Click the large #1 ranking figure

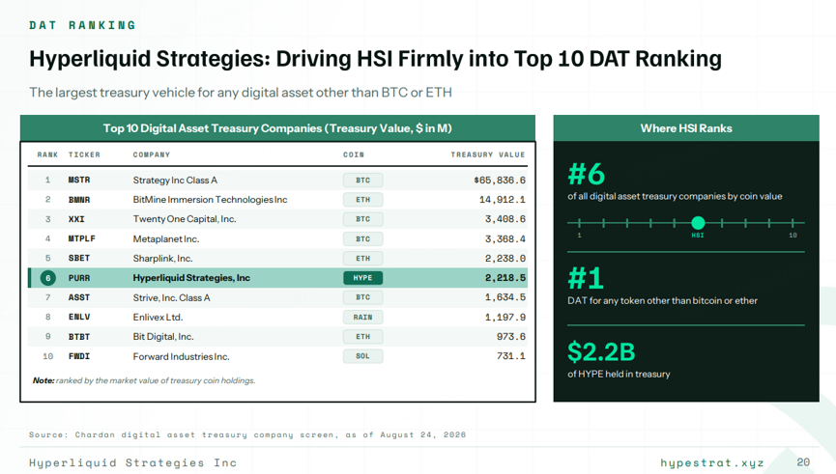pos(586,278)
